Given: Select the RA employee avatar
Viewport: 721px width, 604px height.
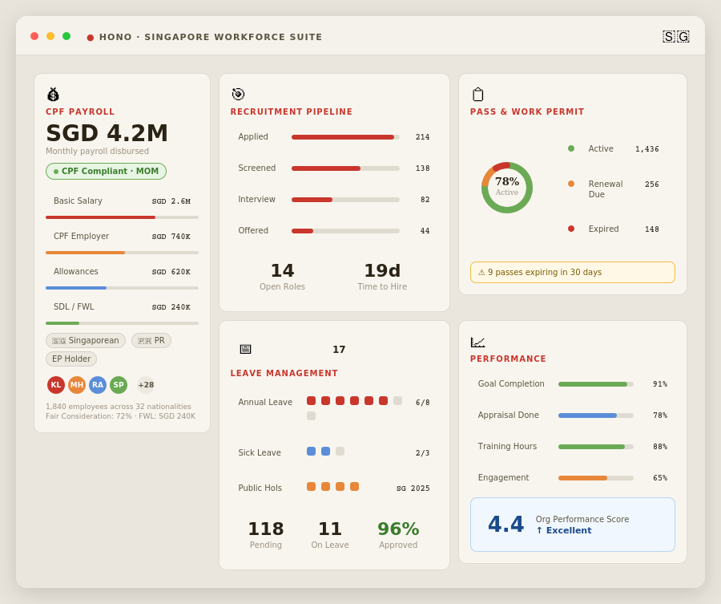Looking at the screenshot, I should (98, 385).
